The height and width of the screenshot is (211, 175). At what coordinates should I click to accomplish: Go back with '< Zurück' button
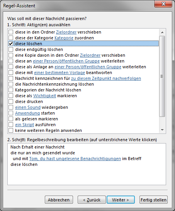[x=92, y=200]
